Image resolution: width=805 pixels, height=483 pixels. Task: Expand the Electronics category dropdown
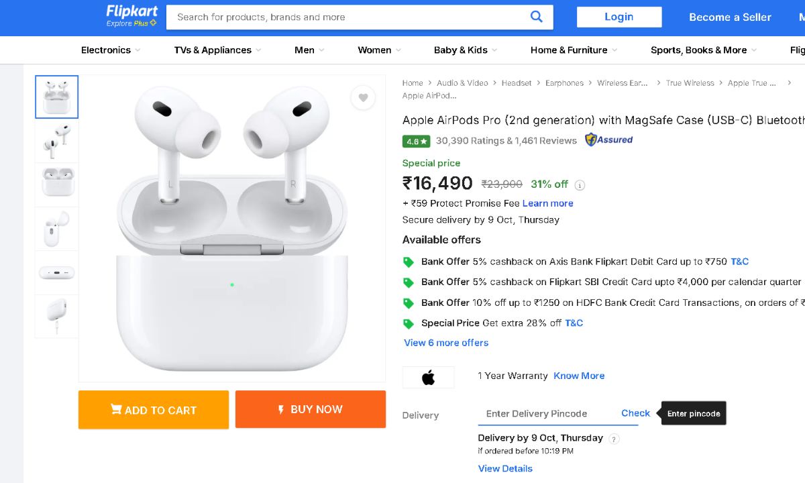[x=111, y=50]
